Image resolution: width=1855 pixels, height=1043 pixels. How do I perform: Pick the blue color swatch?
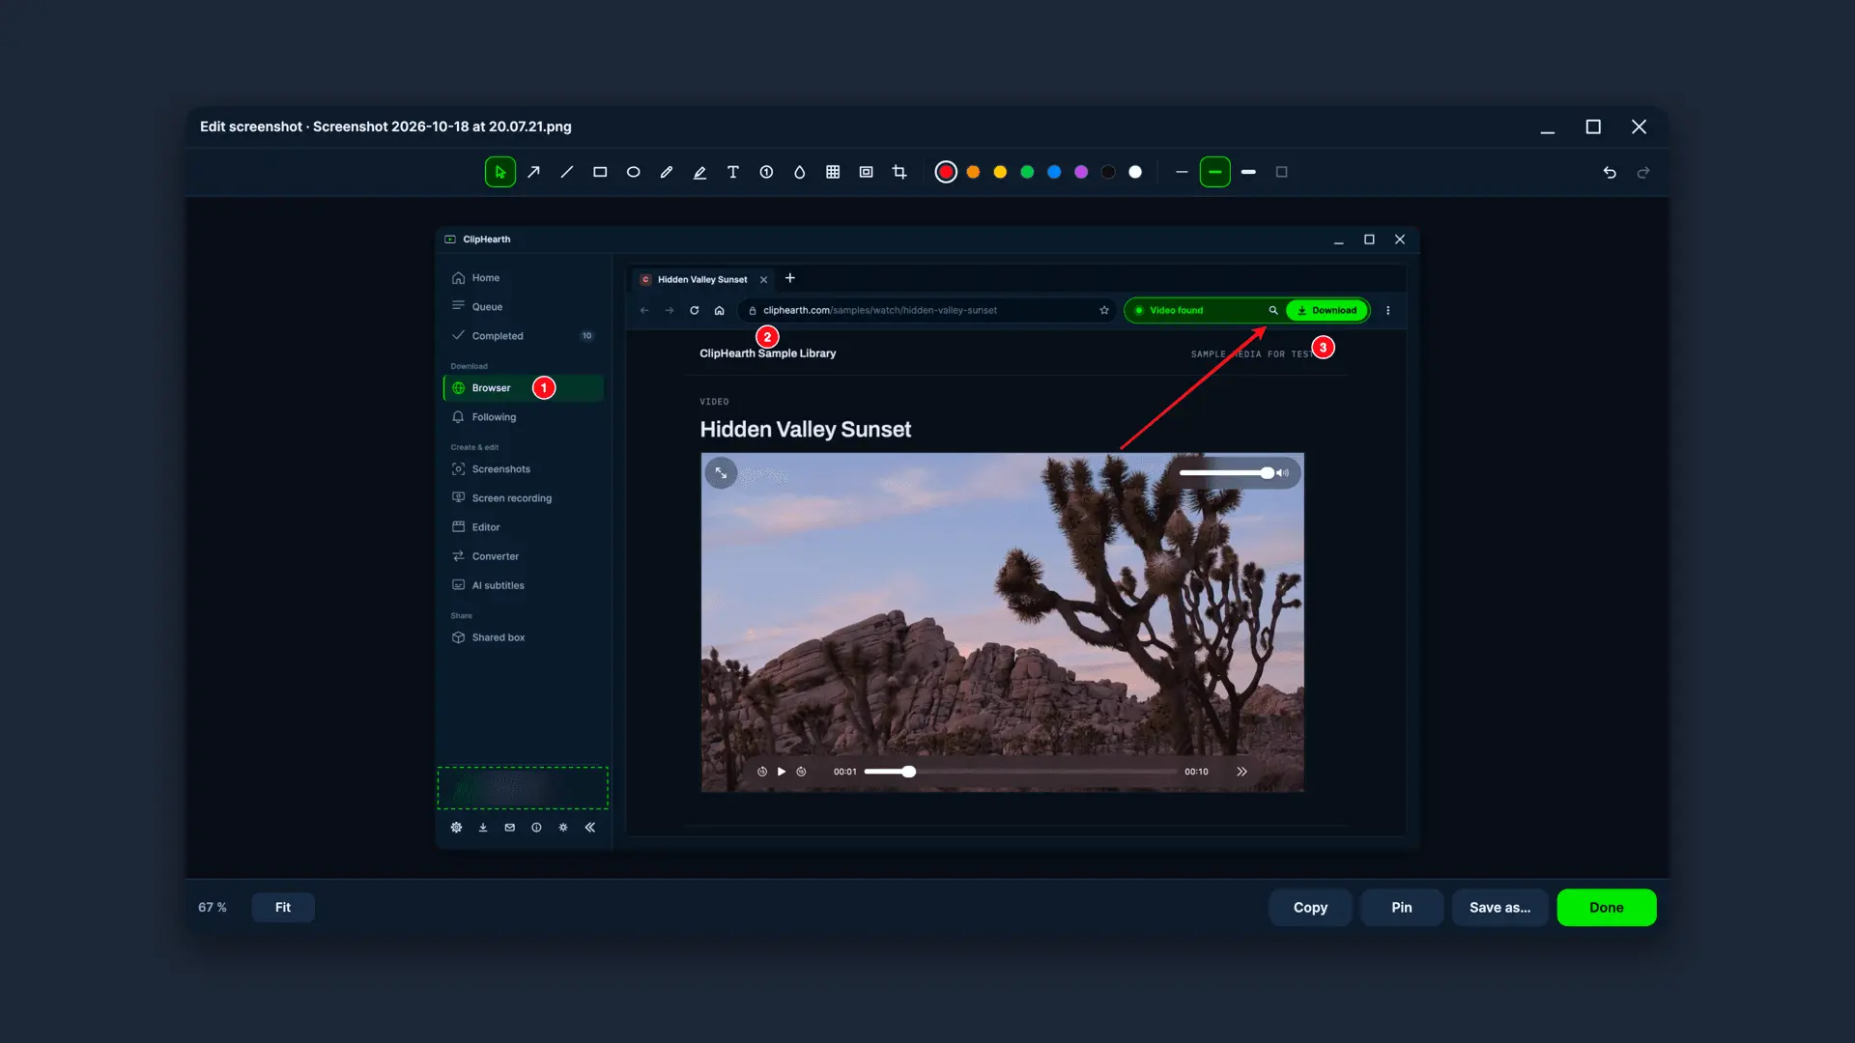(1054, 172)
